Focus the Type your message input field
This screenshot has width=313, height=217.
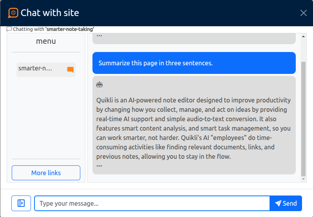152,203
